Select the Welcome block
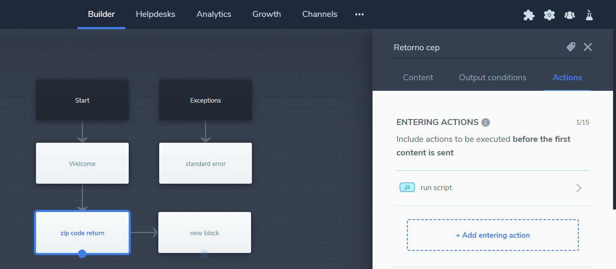The height and width of the screenshot is (269, 616). tap(82, 163)
